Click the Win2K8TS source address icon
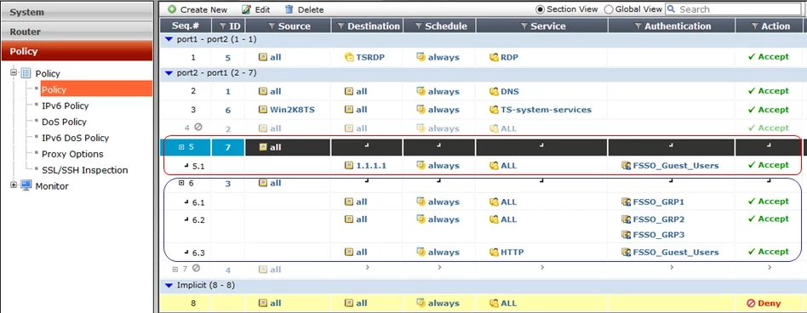 262,110
